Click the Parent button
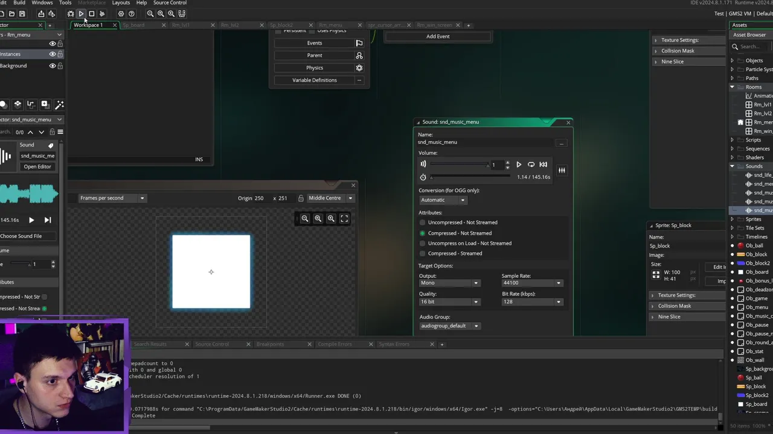This screenshot has height=434, width=773. pos(314,55)
